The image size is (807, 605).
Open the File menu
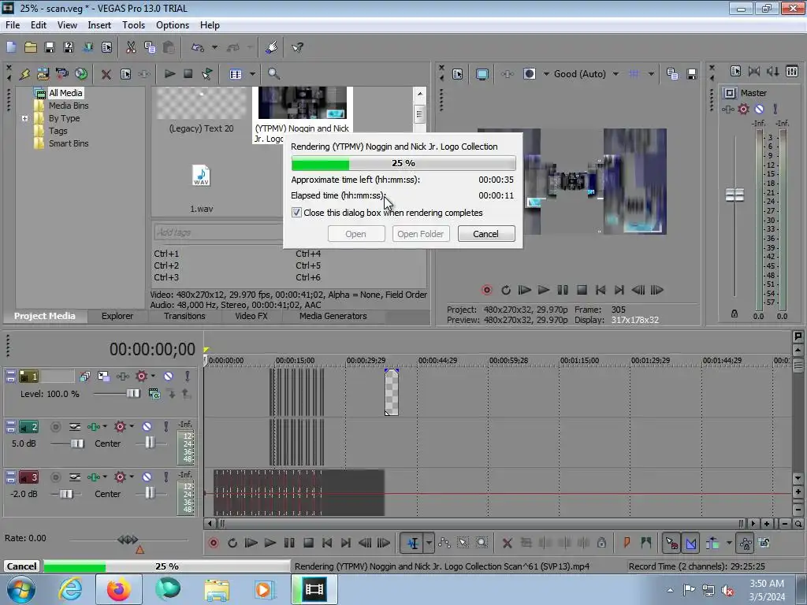coord(13,25)
